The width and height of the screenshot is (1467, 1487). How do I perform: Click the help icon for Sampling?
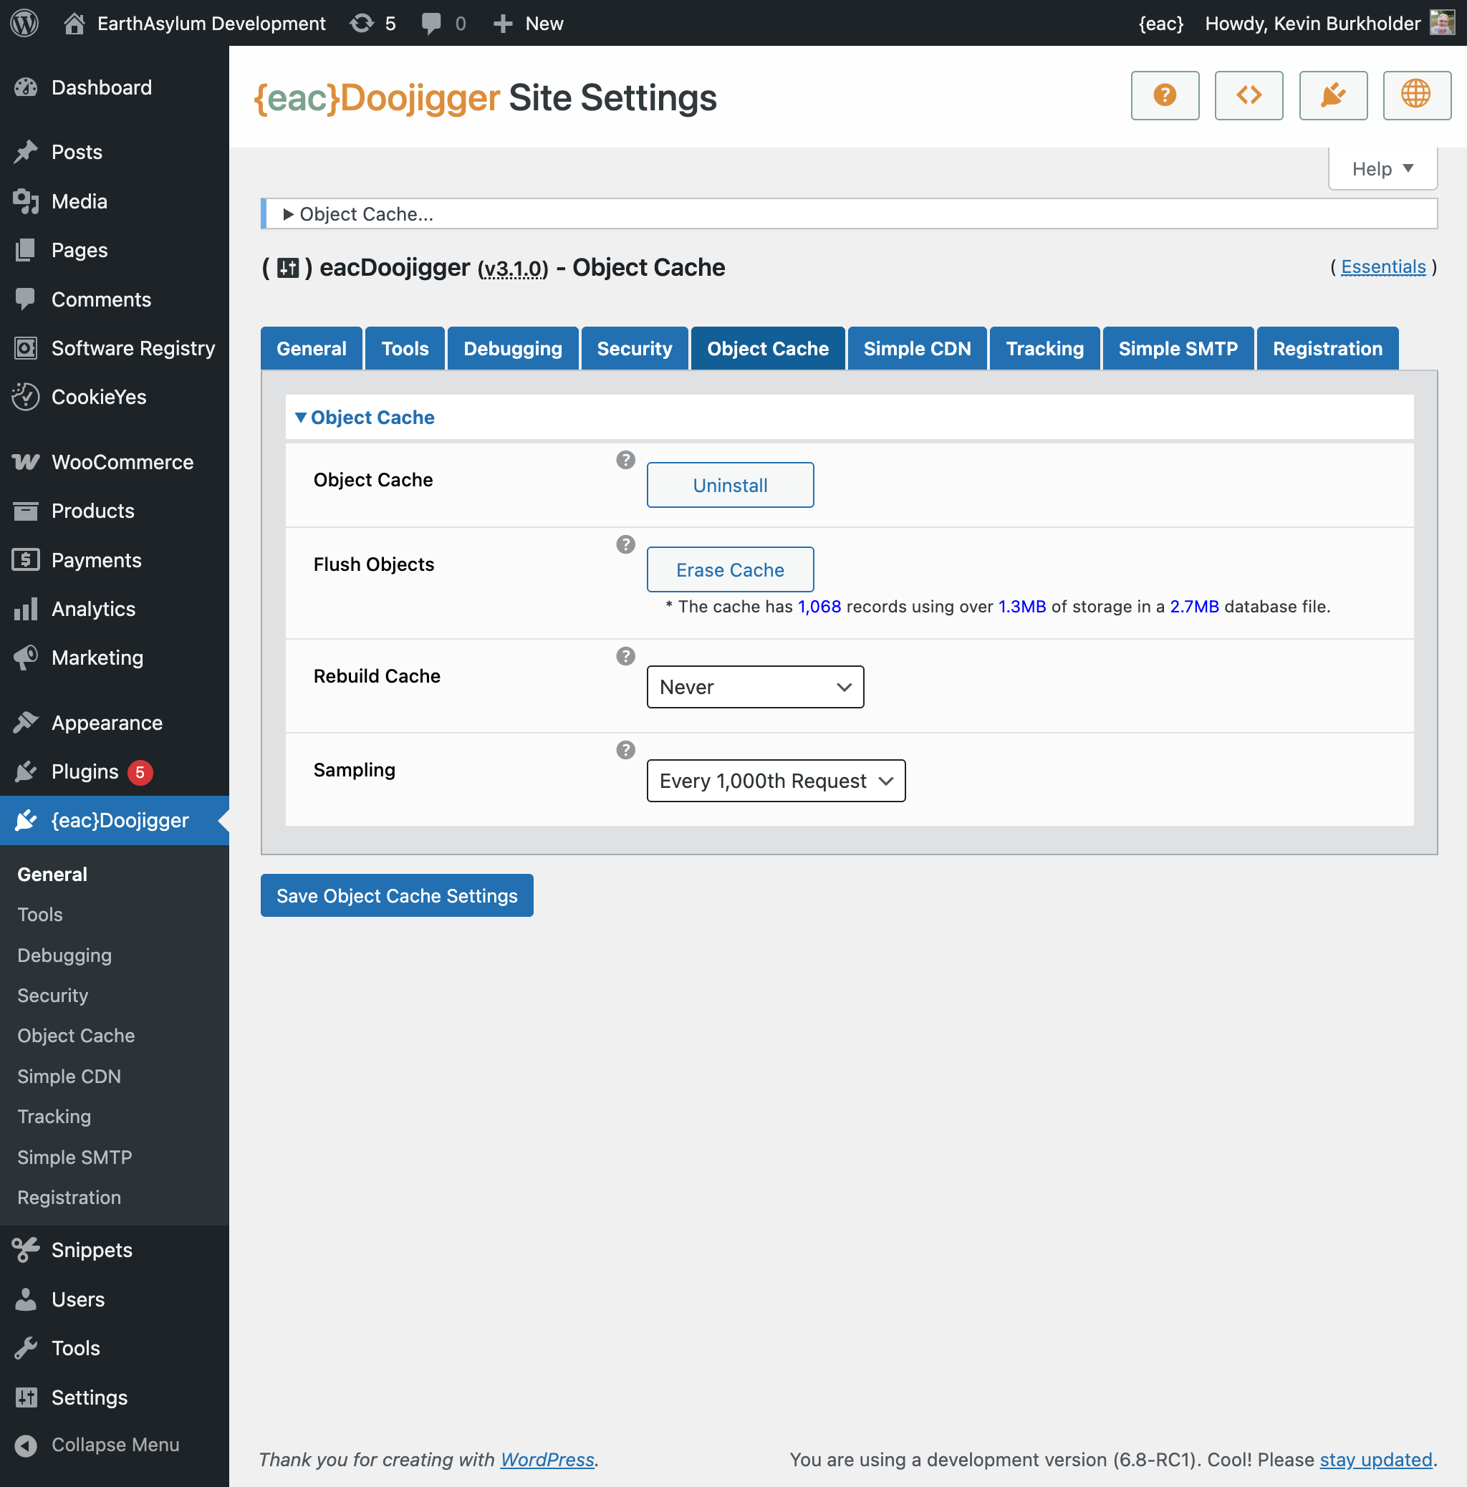pyautogui.click(x=626, y=750)
